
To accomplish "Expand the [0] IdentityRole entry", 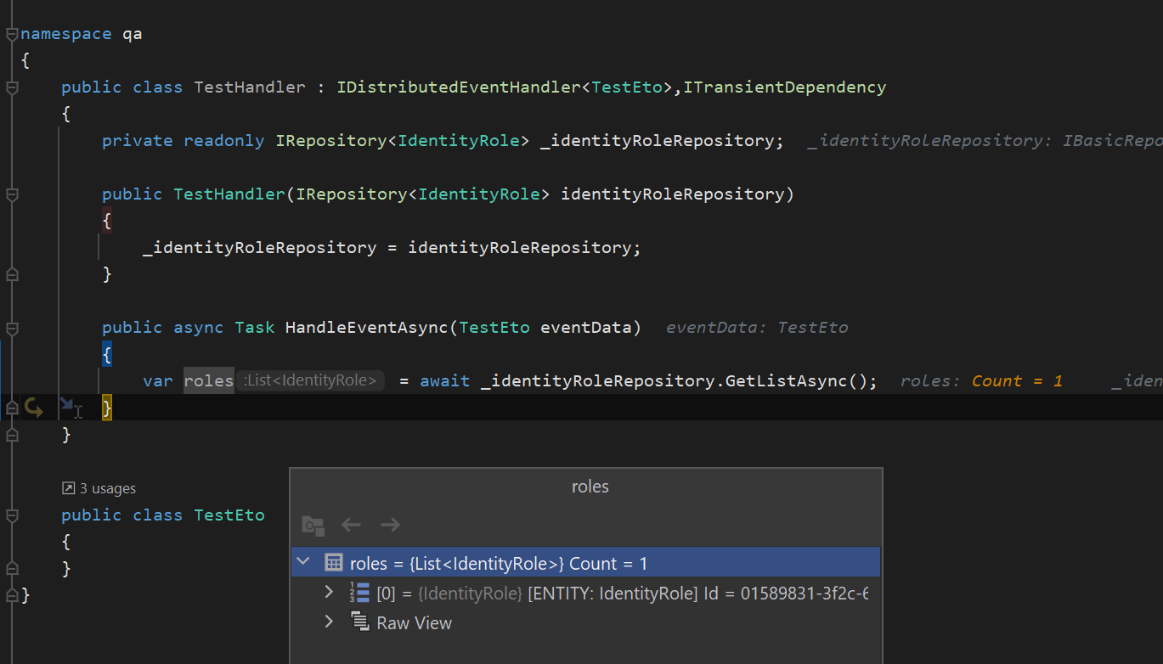I will 330,593.
